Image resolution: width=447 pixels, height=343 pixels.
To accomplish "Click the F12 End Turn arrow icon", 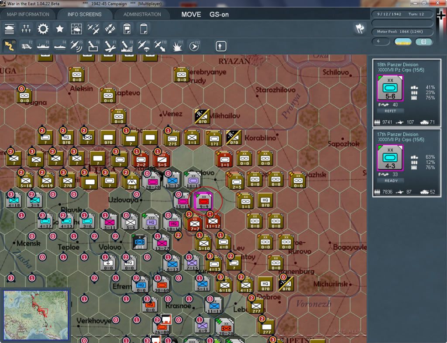I will (x=194, y=46).
